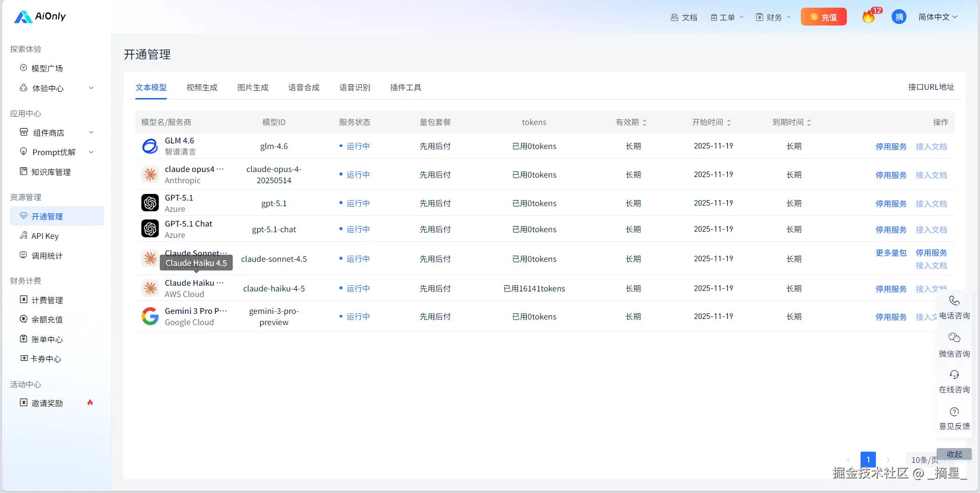Open 开通管理 in the sidebar

point(57,216)
